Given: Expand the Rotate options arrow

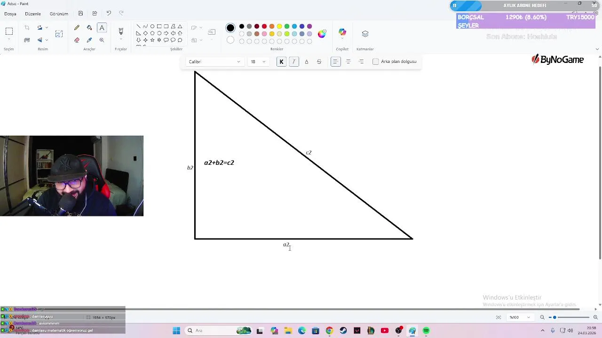Looking at the screenshot, I should point(47,28).
